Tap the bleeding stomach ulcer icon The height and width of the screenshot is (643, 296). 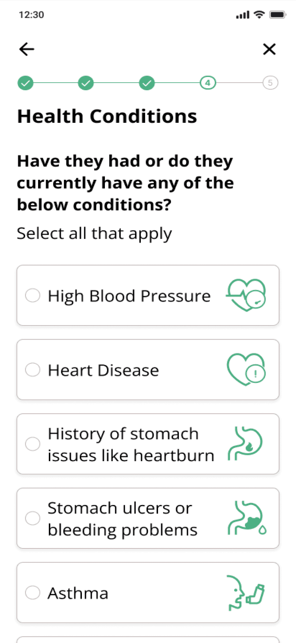point(247,518)
